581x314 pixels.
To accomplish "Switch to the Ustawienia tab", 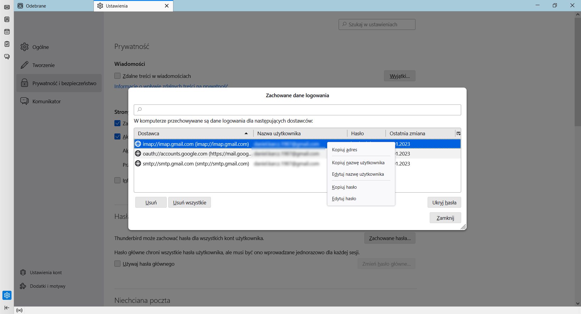I will pos(133,6).
